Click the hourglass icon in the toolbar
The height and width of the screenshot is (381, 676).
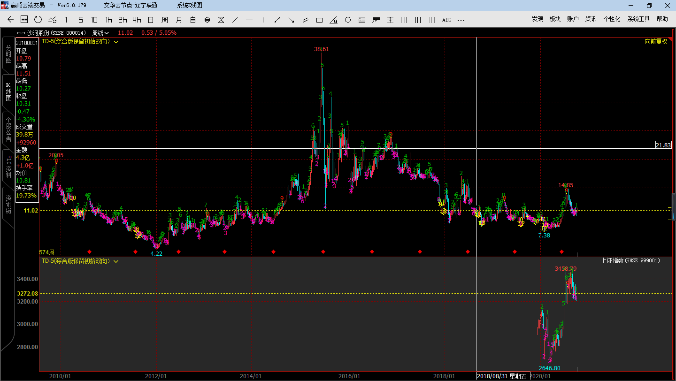tap(221, 20)
